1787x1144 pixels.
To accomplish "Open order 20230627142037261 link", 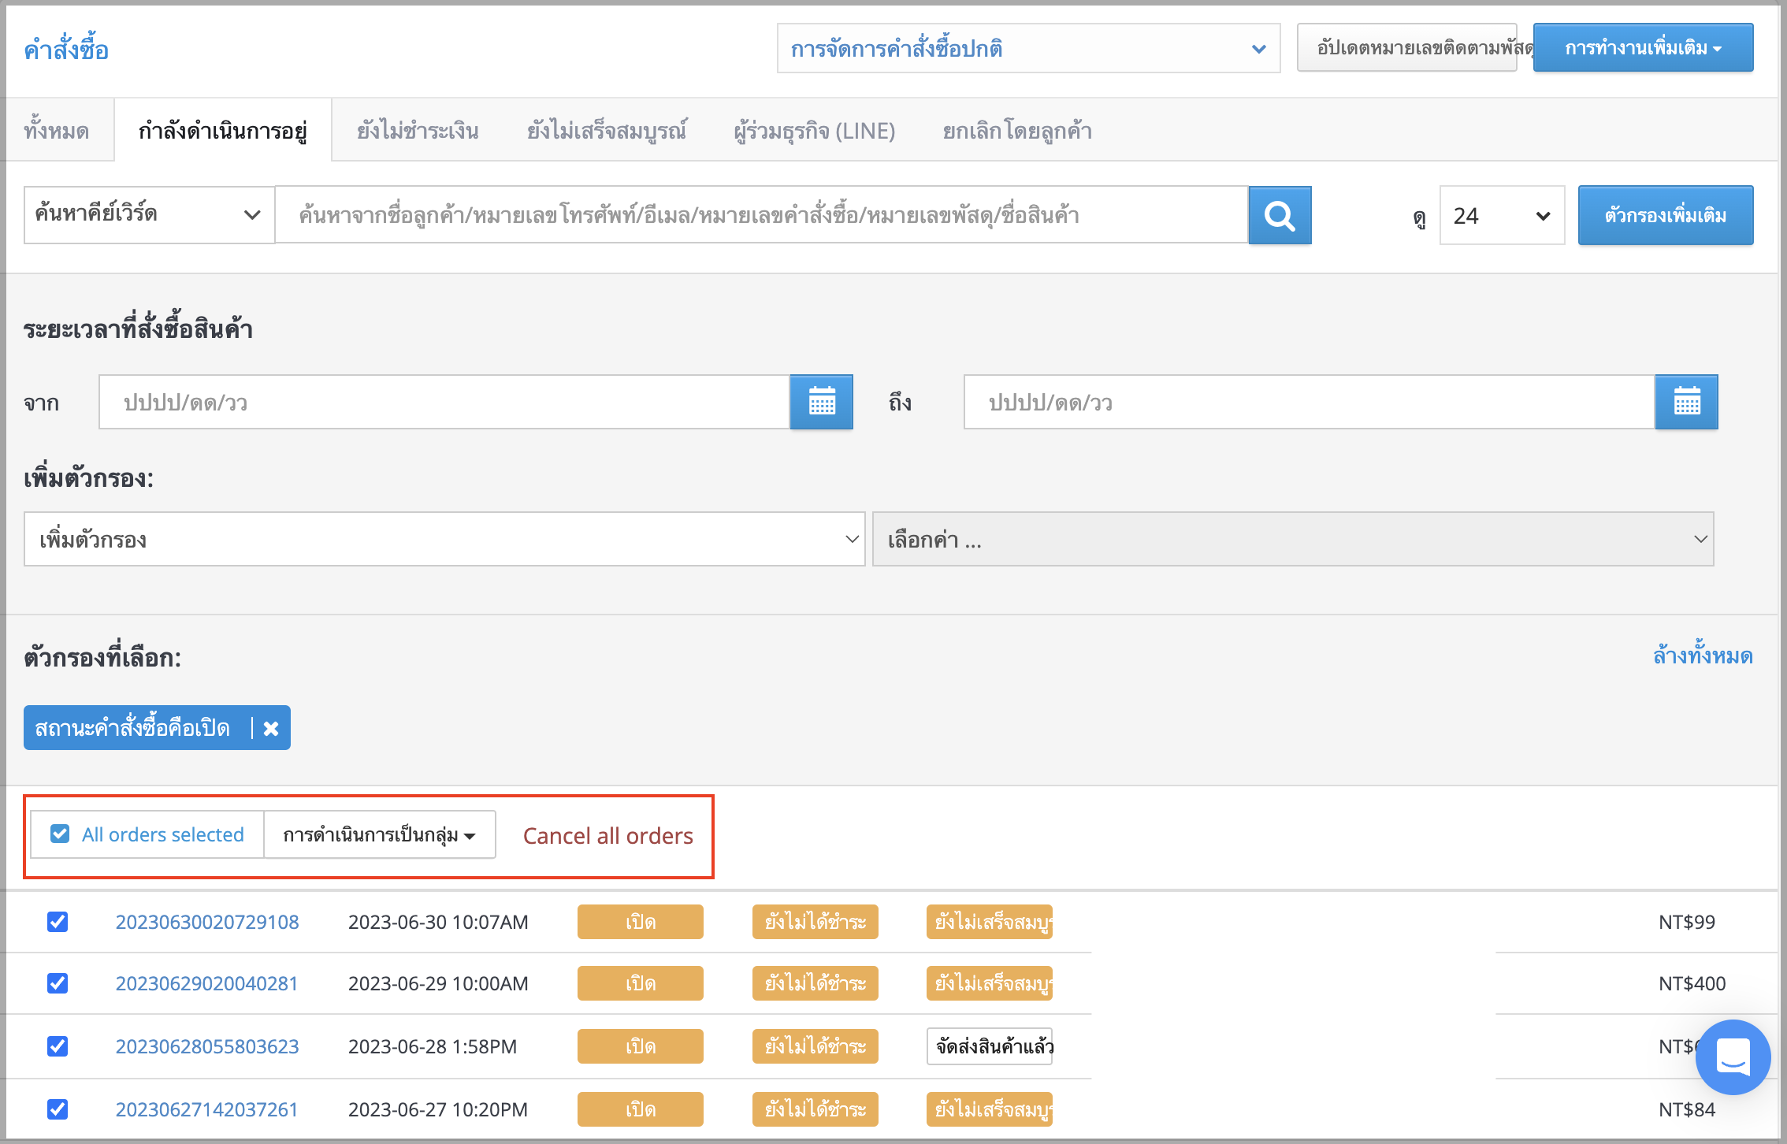I will pyautogui.click(x=207, y=1109).
